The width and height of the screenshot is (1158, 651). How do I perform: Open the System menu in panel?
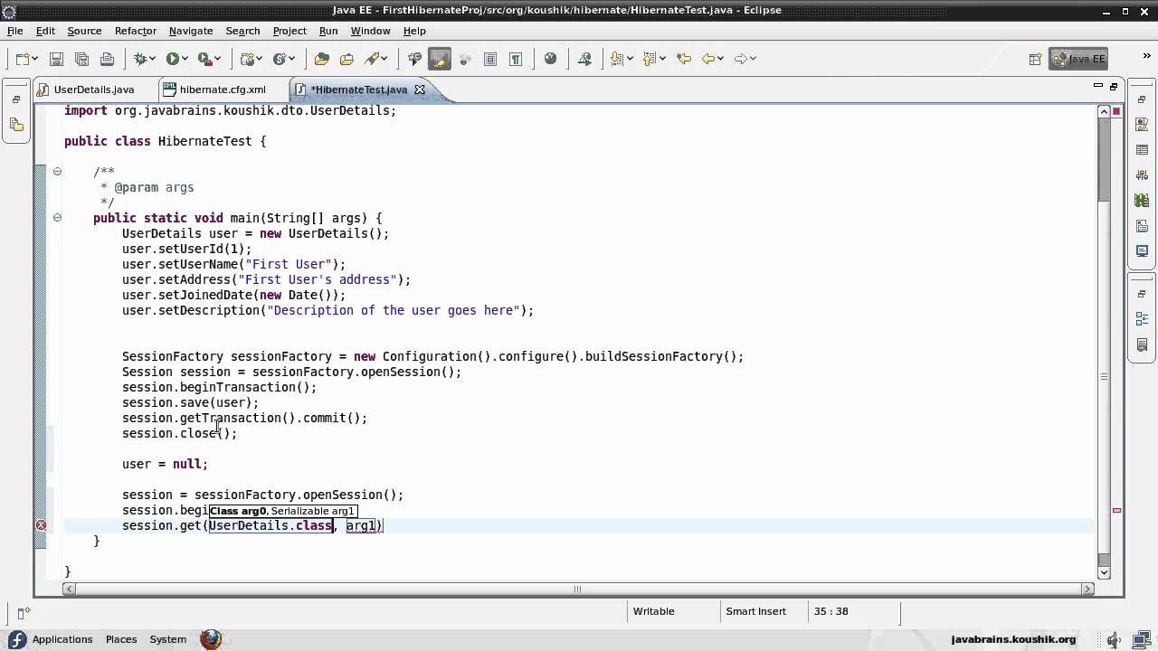pos(167,639)
